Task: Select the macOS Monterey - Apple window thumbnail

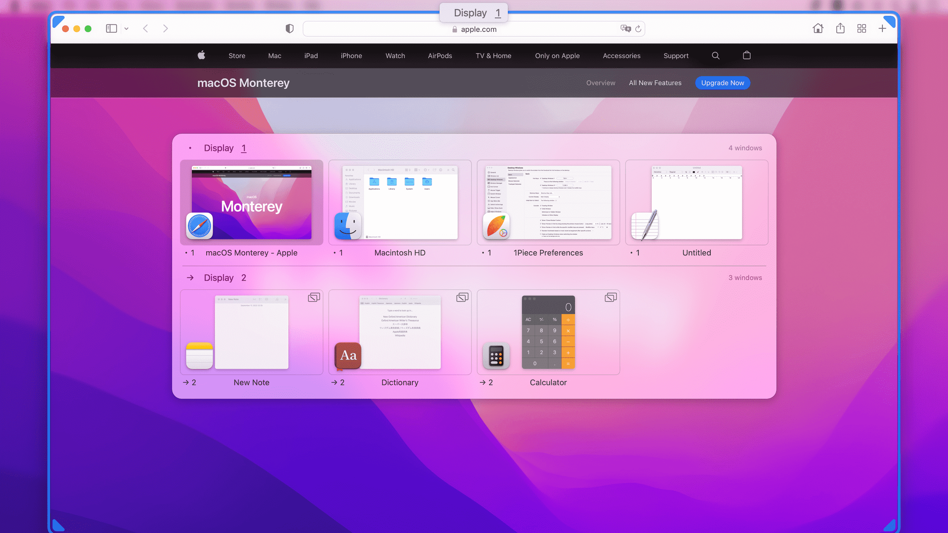Action: [x=251, y=202]
